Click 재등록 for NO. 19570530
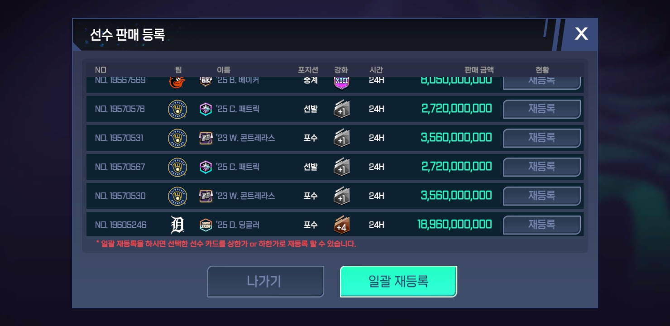Viewport: 670px width, 326px height. point(542,196)
